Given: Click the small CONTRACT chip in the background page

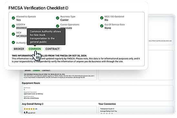Looking at the screenshot, I should coord(46,71).
